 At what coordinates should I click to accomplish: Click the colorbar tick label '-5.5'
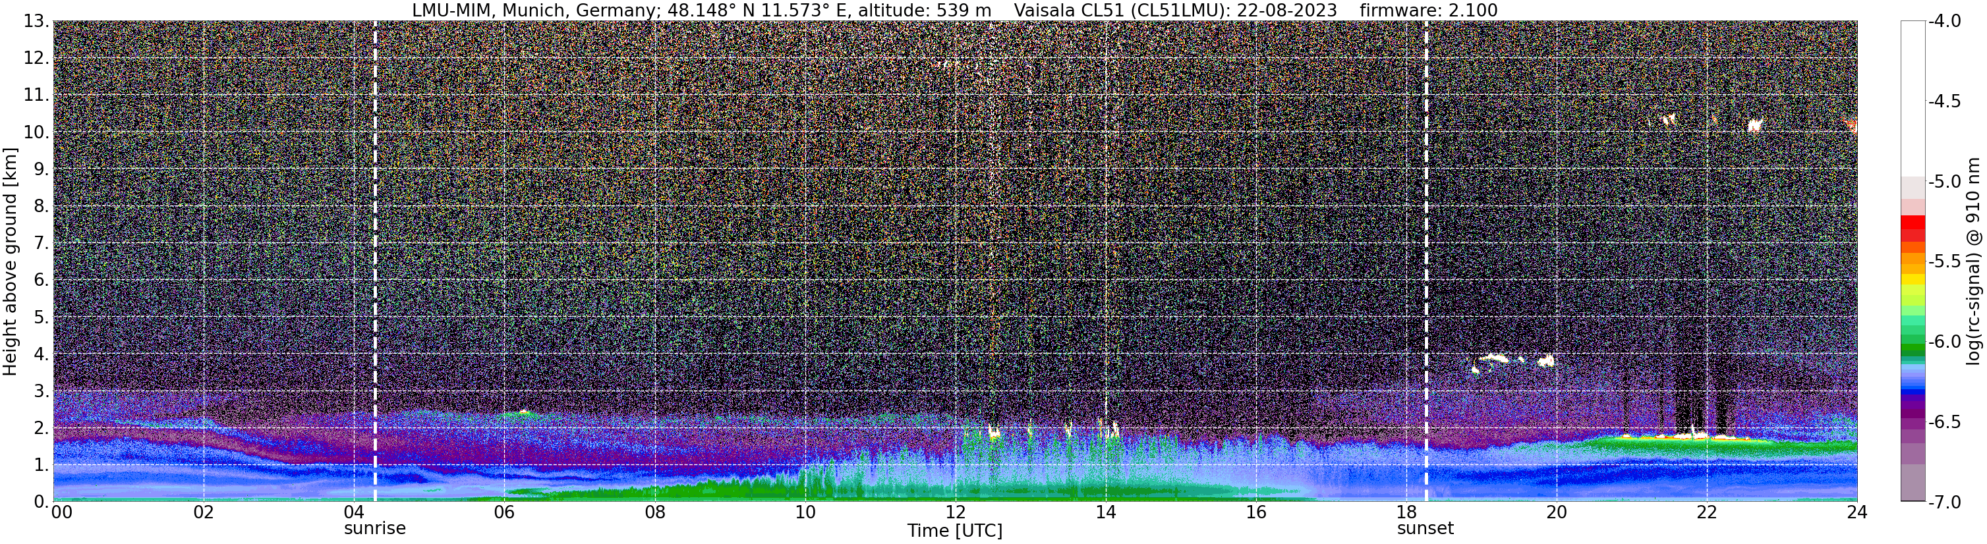(x=1945, y=261)
